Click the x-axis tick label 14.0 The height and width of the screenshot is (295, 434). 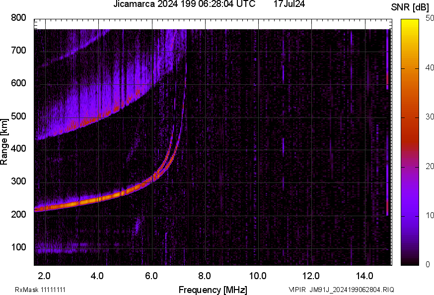tap(364, 276)
